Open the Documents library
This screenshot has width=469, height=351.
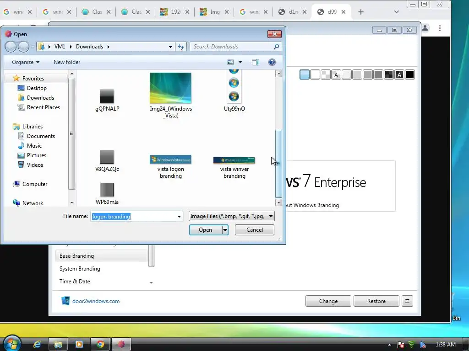coord(41,136)
